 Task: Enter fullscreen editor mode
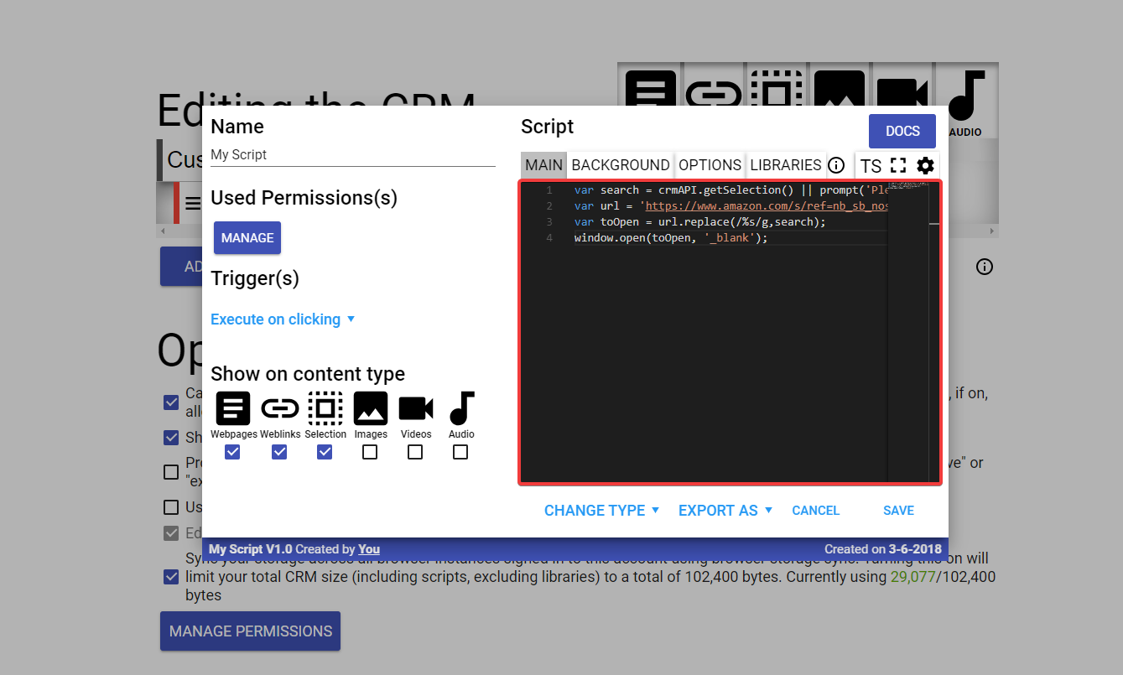pyautogui.click(x=898, y=165)
